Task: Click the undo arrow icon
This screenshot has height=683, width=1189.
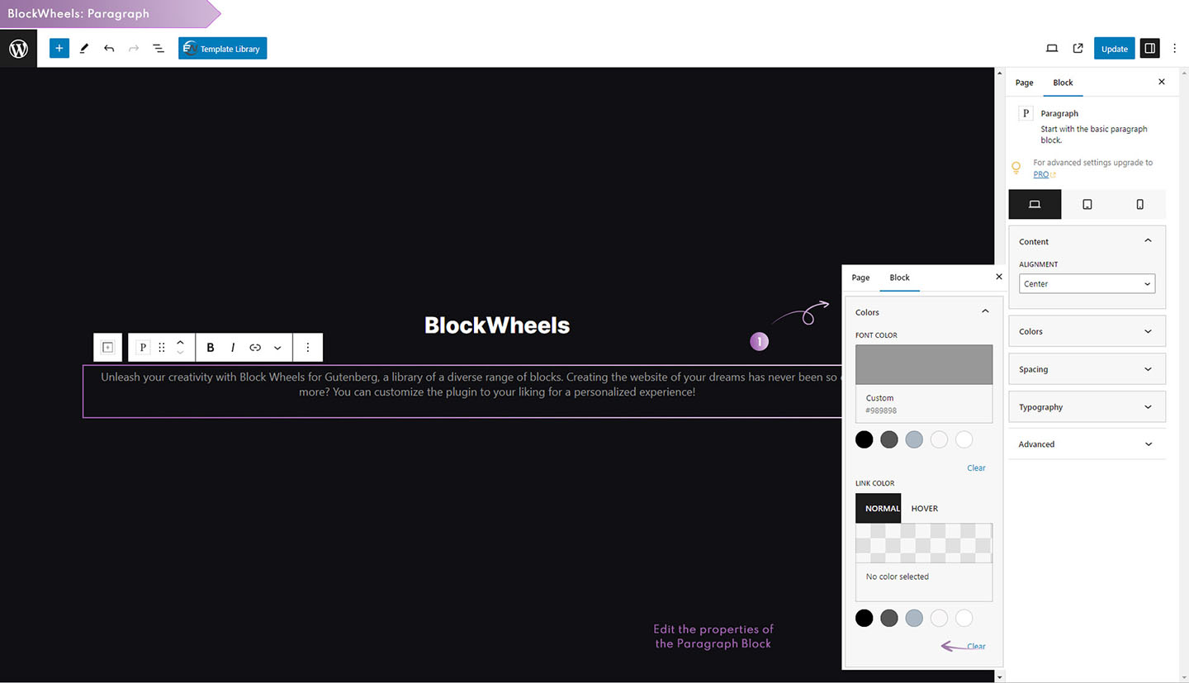Action: tap(109, 49)
